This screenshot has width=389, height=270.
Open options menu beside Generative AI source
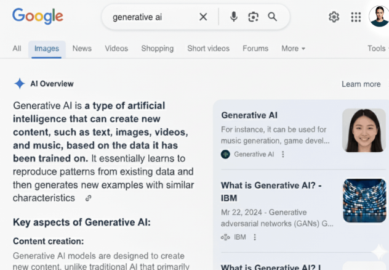[x=283, y=155]
